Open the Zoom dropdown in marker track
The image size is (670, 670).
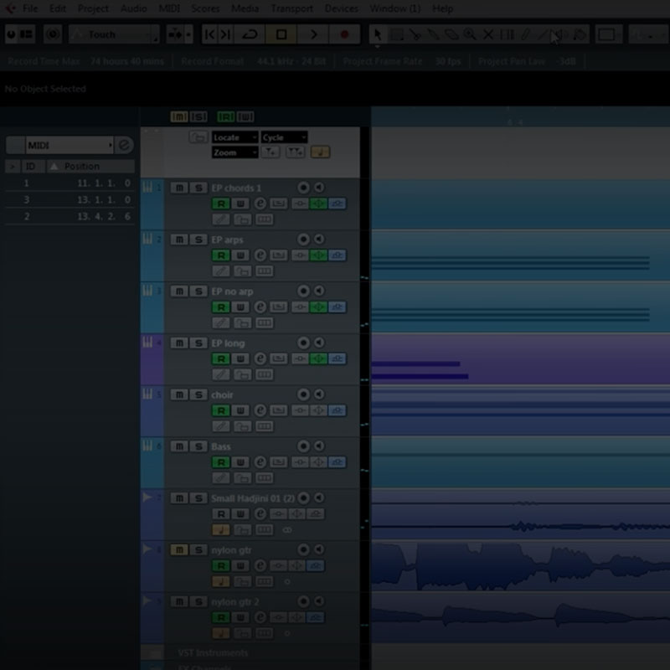(235, 152)
